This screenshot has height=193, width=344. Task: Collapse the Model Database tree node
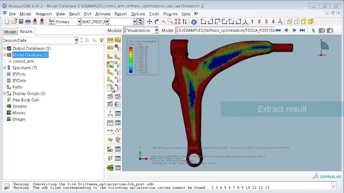(5, 55)
